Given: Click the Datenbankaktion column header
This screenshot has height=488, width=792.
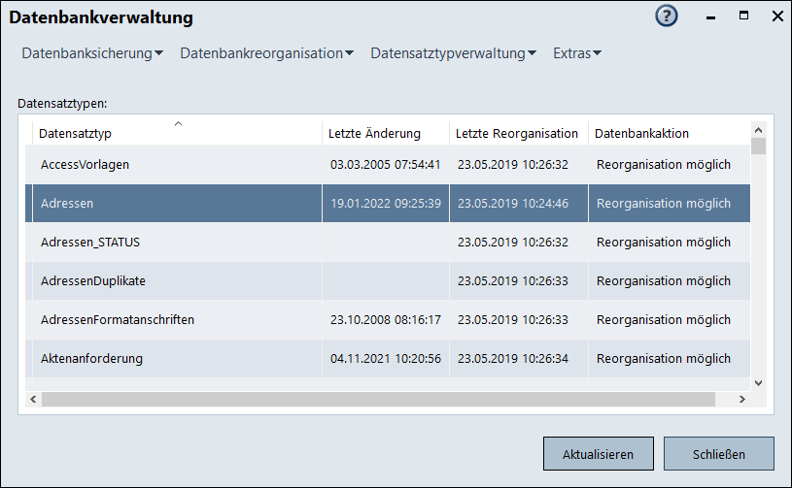Looking at the screenshot, I should 641,133.
